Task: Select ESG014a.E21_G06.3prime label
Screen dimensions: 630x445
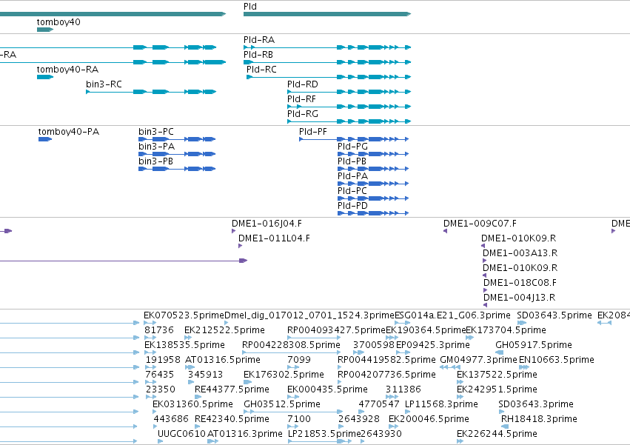Action: tap(452, 315)
